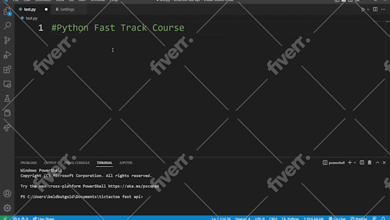Screen dimensions: 390x220
Task: Close test.py via the unsaved dot
Action: [x=46, y=9]
